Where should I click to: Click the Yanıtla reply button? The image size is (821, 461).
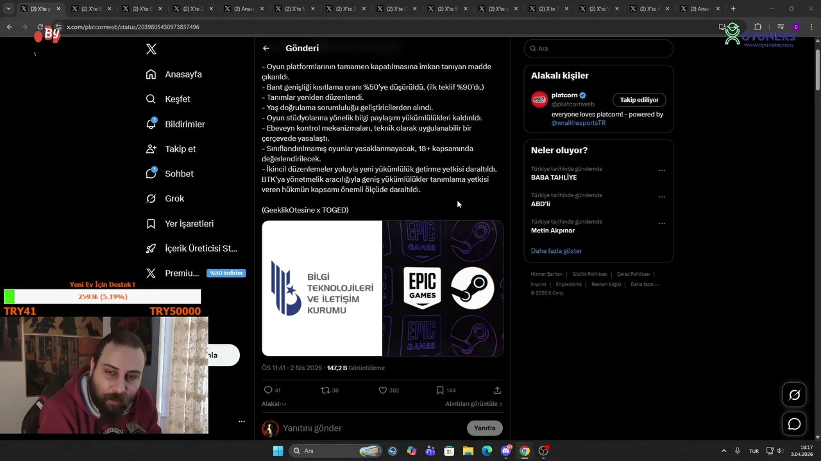pos(485,428)
